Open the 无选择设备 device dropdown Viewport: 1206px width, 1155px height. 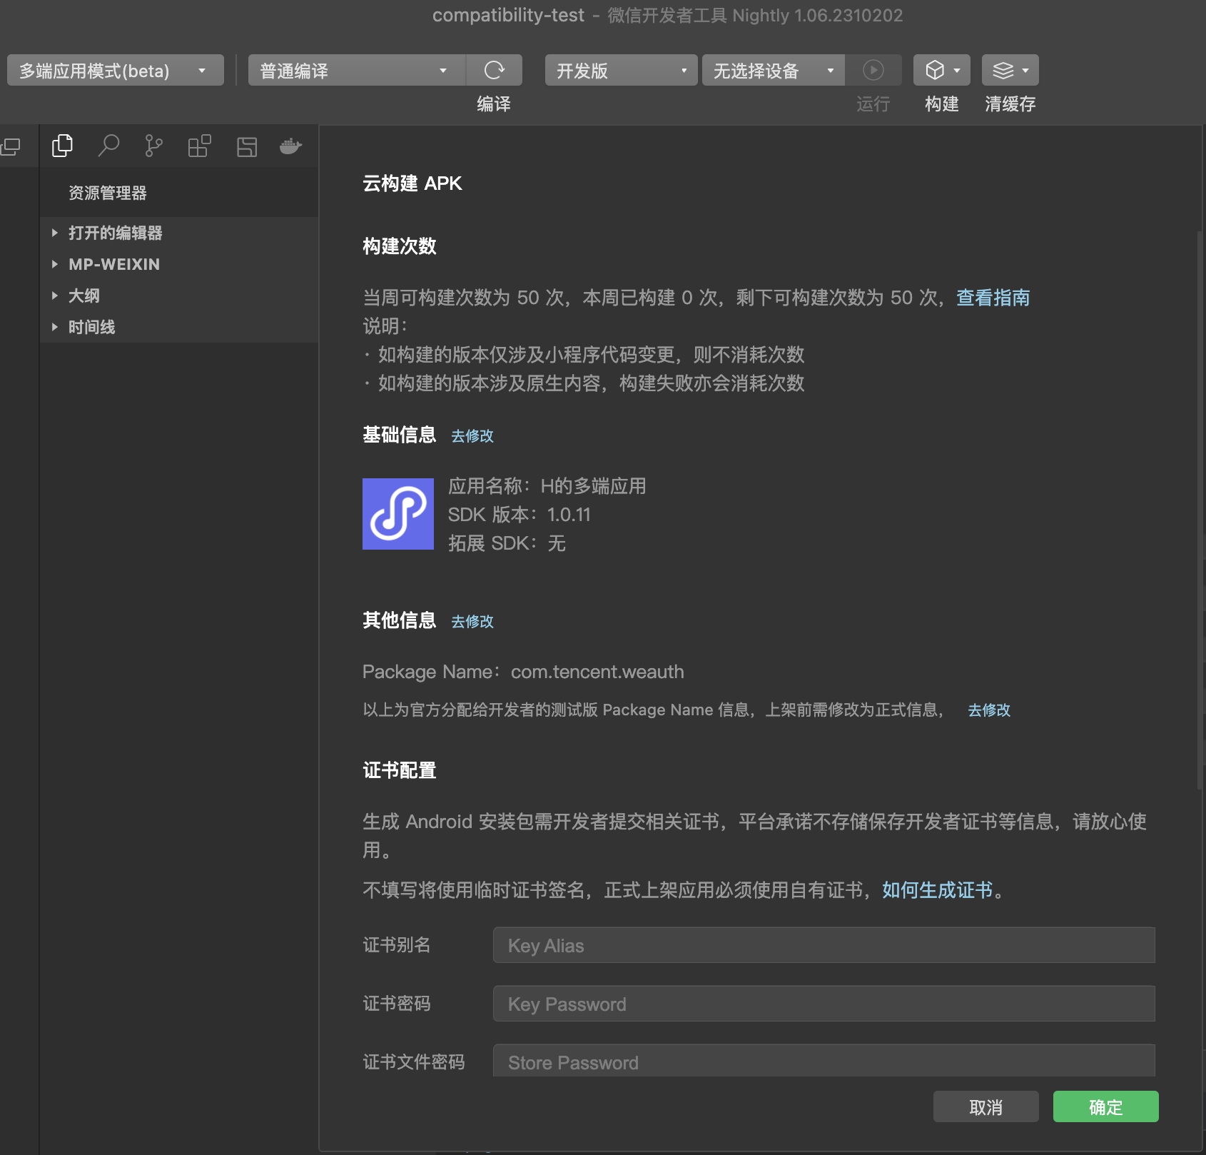coord(774,70)
